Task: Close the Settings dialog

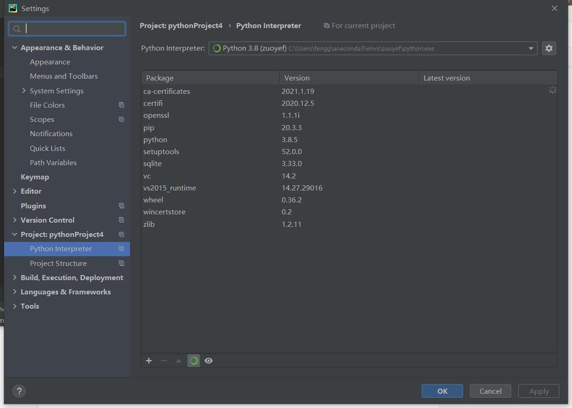Action: click(555, 8)
